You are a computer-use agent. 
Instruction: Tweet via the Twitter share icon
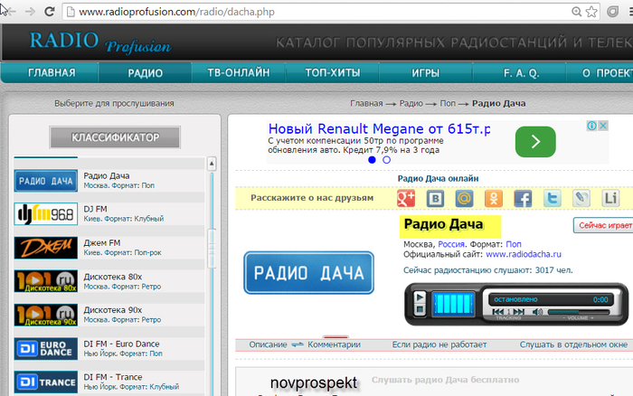(552, 198)
